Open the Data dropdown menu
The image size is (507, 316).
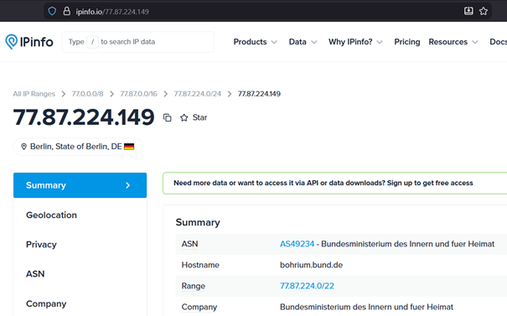pyautogui.click(x=303, y=42)
